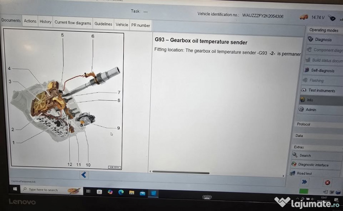Open Test instruments mode
This screenshot has width=343, height=211.
tap(321, 90)
